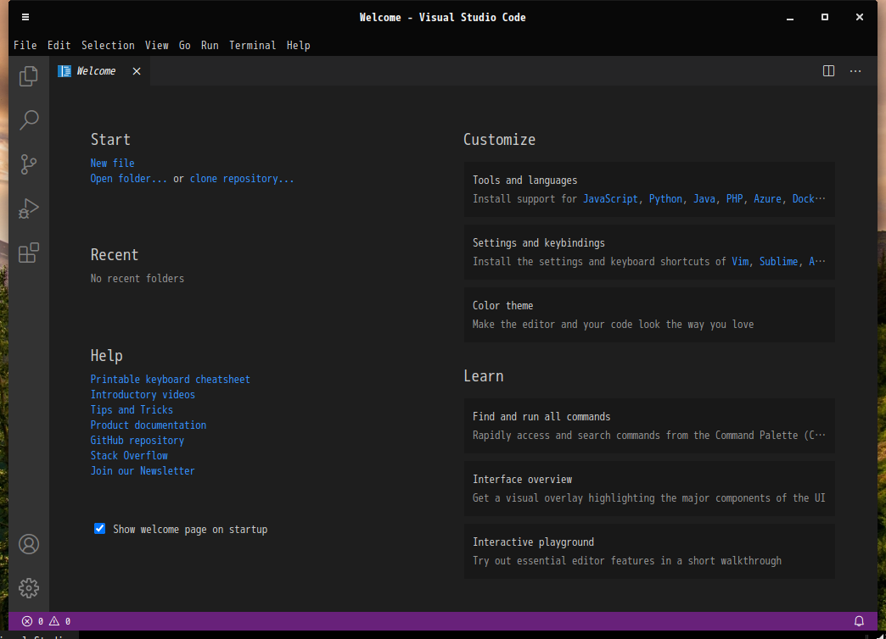Open the View menu
This screenshot has height=639, width=886.
pyautogui.click(x=156, y=45)
